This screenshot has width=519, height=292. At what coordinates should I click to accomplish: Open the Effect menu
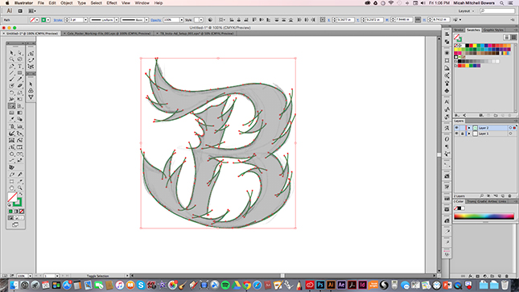tap(112, 3)
